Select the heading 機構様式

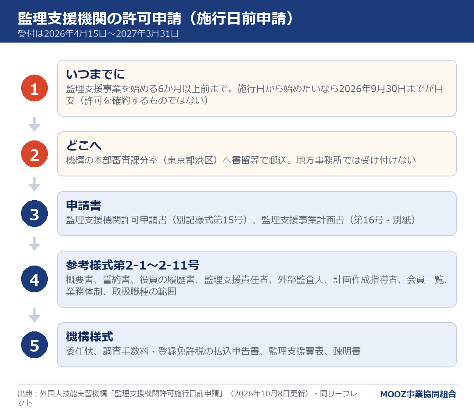pyautogui.click(x=90, y=337)
